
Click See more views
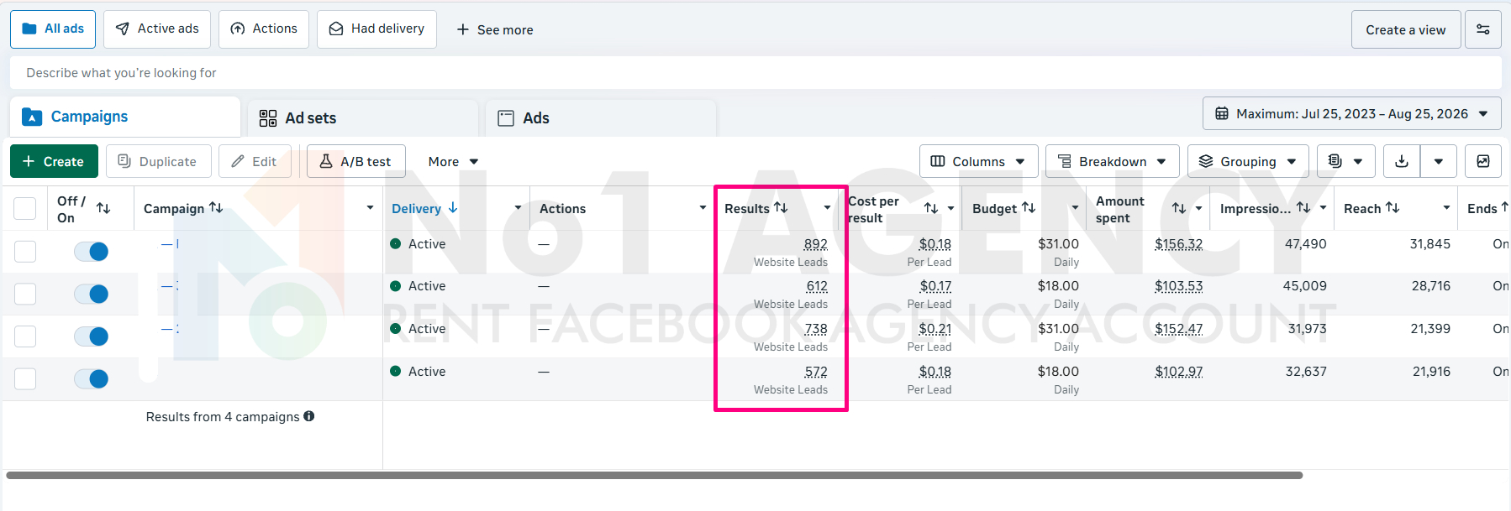click(494, 29)
